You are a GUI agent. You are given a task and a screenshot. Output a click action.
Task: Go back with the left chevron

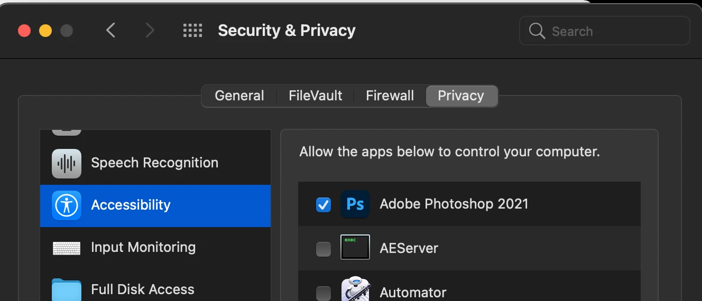110,31
